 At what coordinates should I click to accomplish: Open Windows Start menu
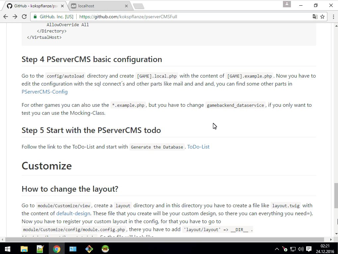pos(7,249)
